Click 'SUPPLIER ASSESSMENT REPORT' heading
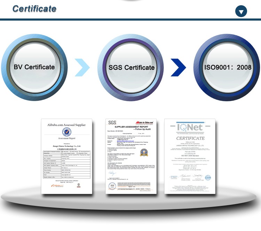 (131, 127)
